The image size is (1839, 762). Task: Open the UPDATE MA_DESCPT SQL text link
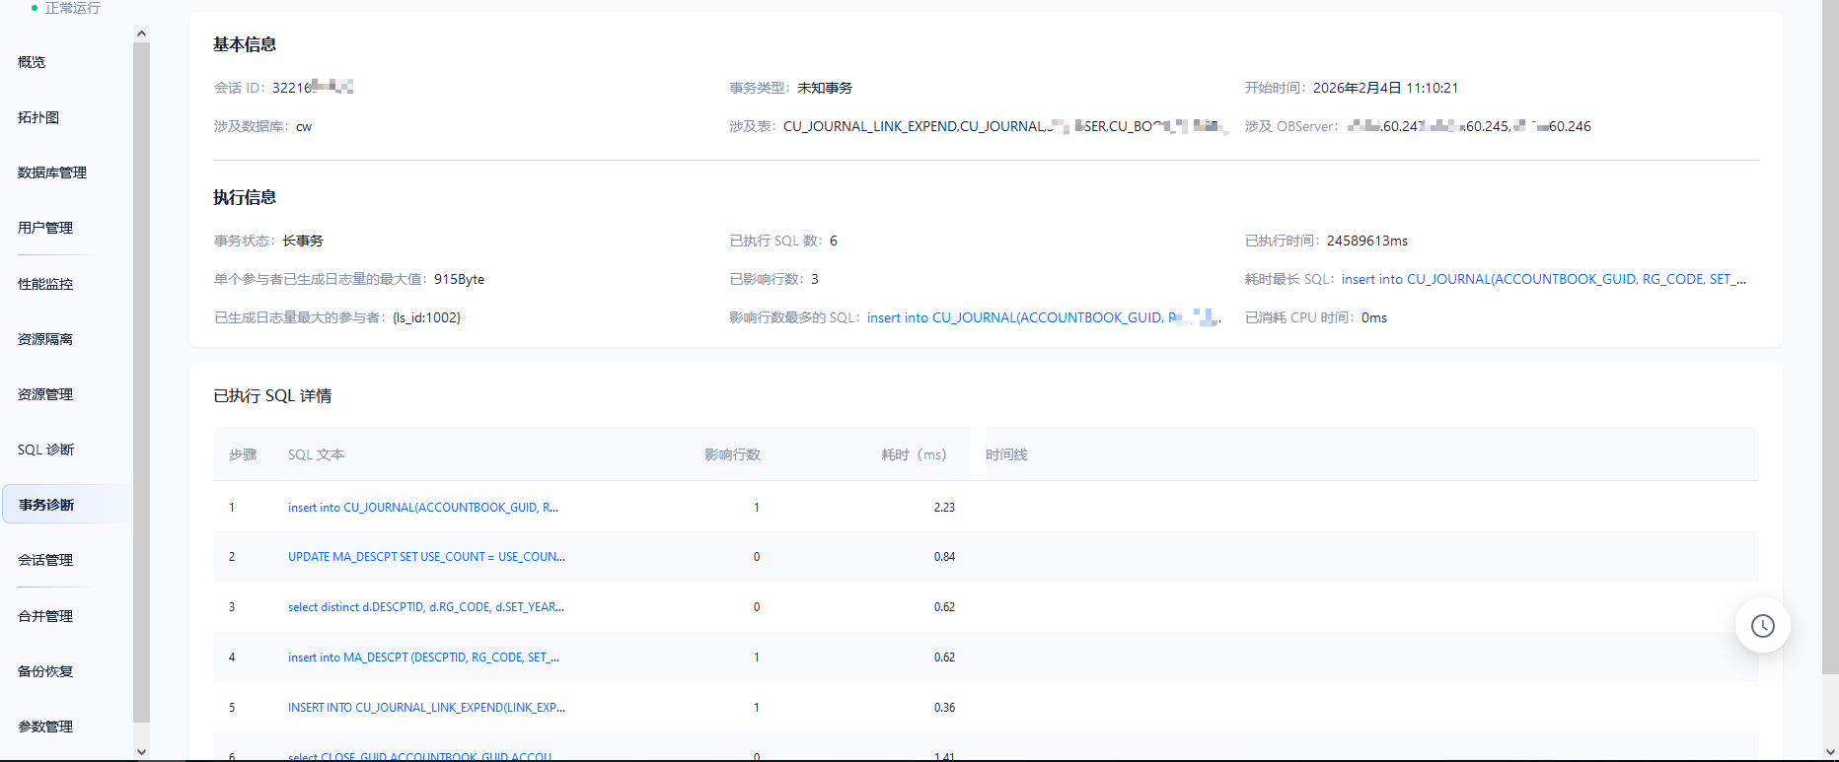(426, 557)
